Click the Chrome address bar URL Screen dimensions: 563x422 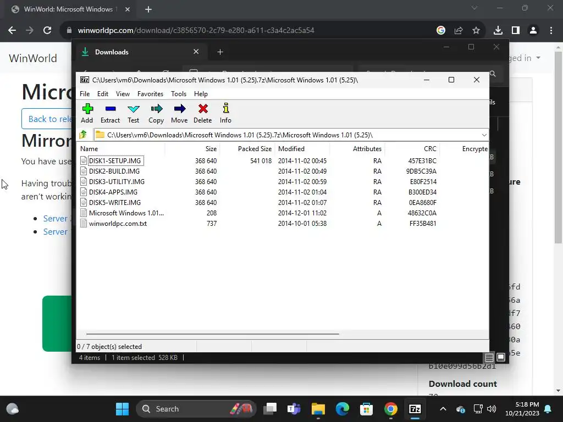point(196,31)
